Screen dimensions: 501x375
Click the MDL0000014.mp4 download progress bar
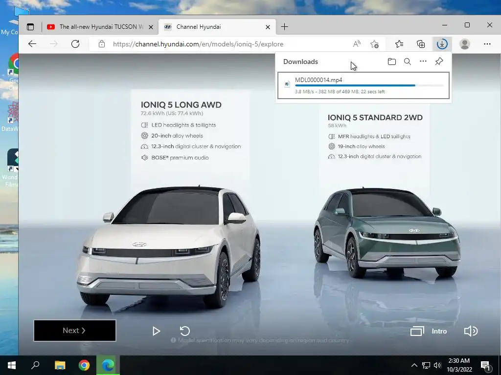click(x=369, y=85)
